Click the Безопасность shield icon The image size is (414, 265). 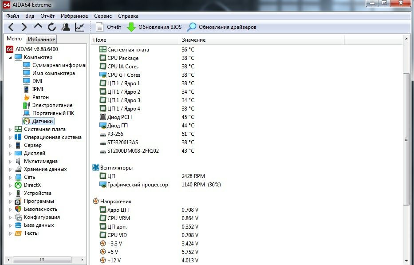pos(18,209)
